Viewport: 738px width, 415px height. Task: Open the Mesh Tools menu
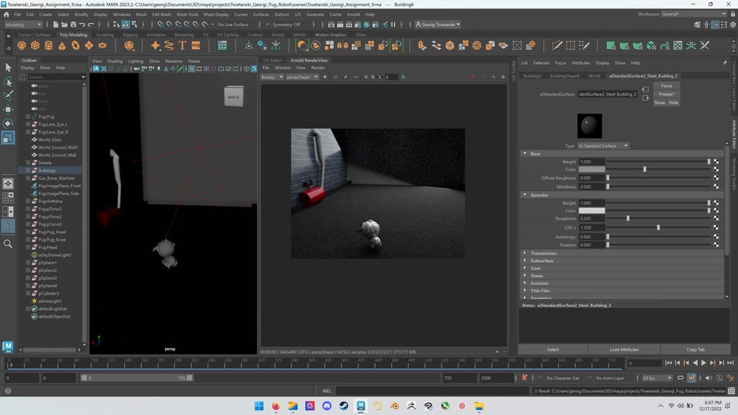(x=187, y=15)
